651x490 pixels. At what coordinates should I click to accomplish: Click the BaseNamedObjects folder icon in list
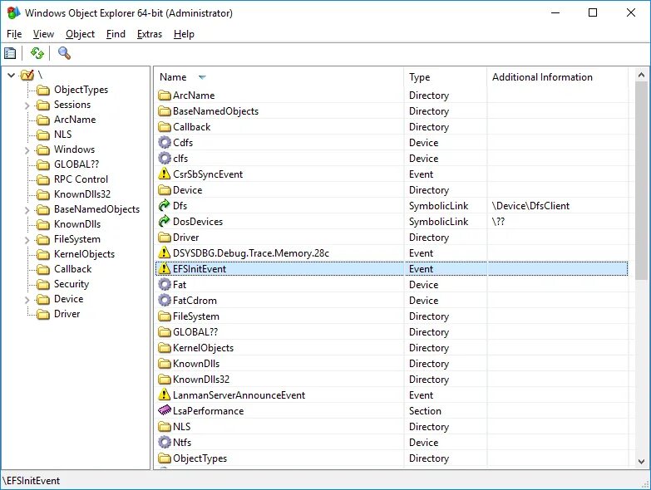coord(165,111)
